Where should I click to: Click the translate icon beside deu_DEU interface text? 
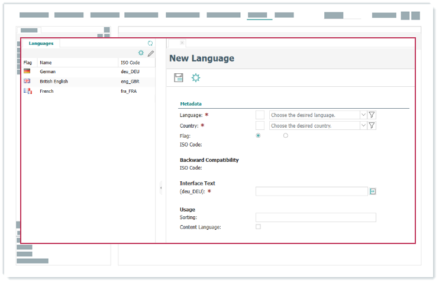(x=373, y=191)
